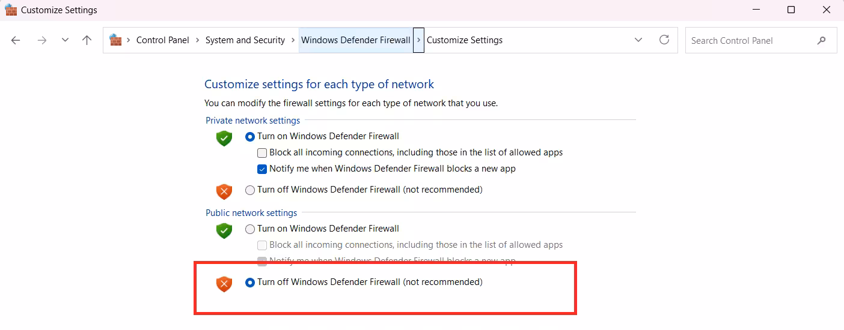Expand chevron after Control Panel breadcrumb
The width and height of the screenshot is (844, 330).
click(197, 40)
